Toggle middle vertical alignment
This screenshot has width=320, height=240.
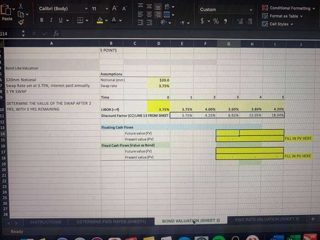149,6
